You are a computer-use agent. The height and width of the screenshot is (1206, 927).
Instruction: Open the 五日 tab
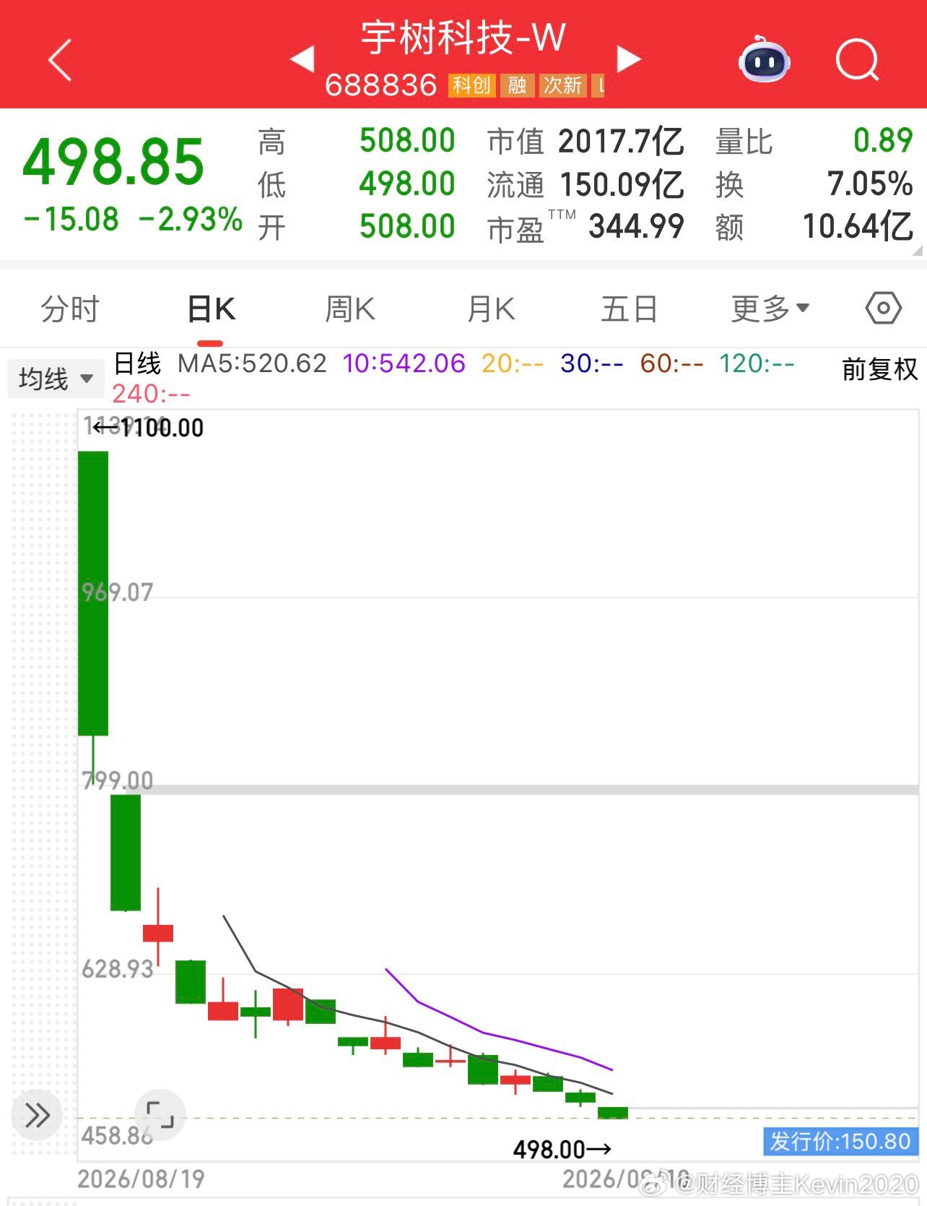(x=629, y=309)
